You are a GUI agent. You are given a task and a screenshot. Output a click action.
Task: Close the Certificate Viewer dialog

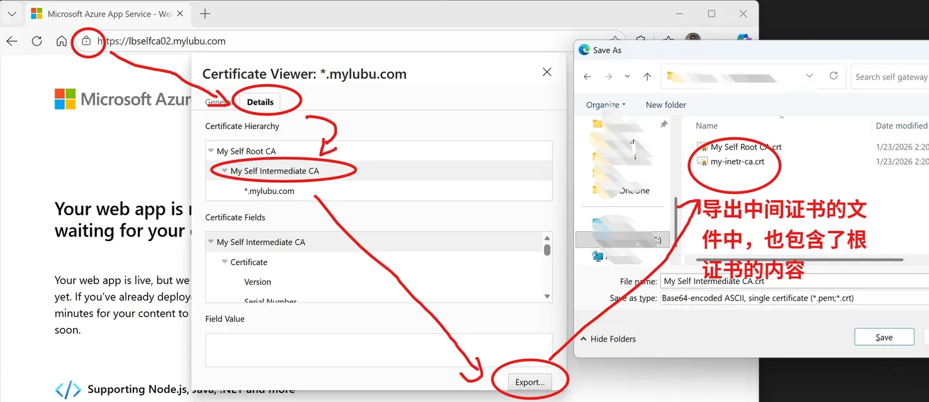tap(547, 72)
